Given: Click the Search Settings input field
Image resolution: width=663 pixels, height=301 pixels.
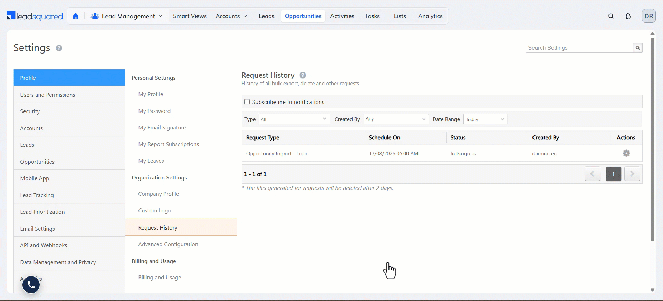Looking at the screenshot, I should click(579, 48).
